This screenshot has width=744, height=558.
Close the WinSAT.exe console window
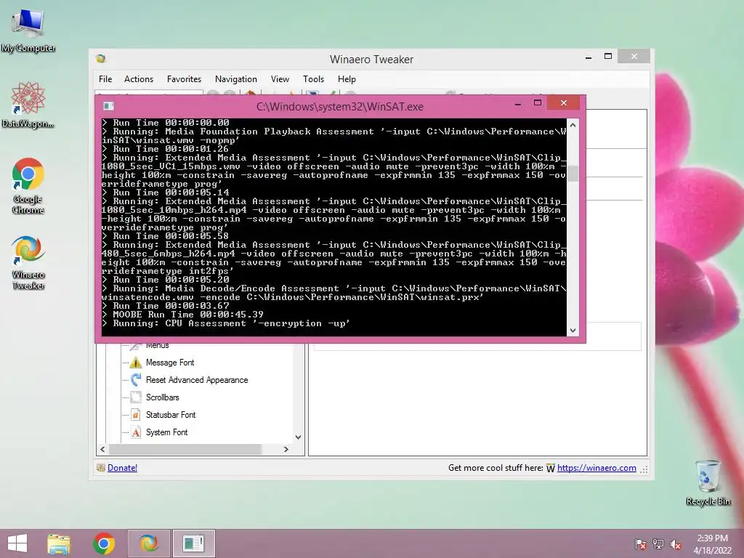click(x=564, y=102)
